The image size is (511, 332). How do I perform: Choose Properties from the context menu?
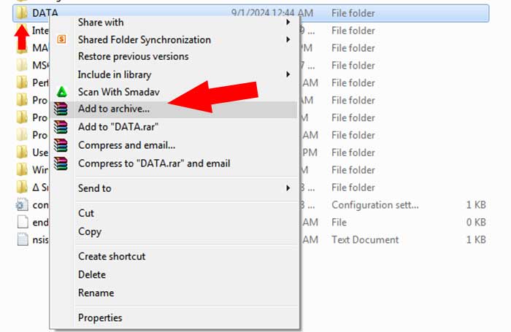click(100, 317)
